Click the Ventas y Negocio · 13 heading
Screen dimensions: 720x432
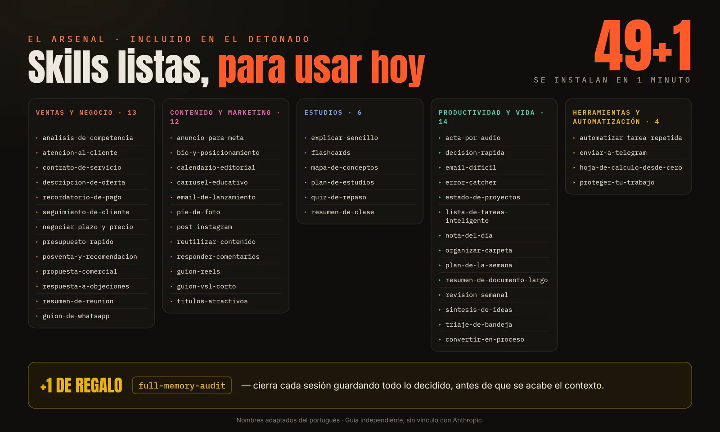point(86,112)
